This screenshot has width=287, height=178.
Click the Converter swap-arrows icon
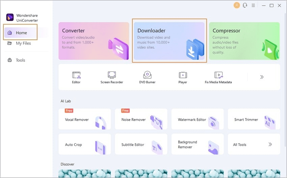119,49
